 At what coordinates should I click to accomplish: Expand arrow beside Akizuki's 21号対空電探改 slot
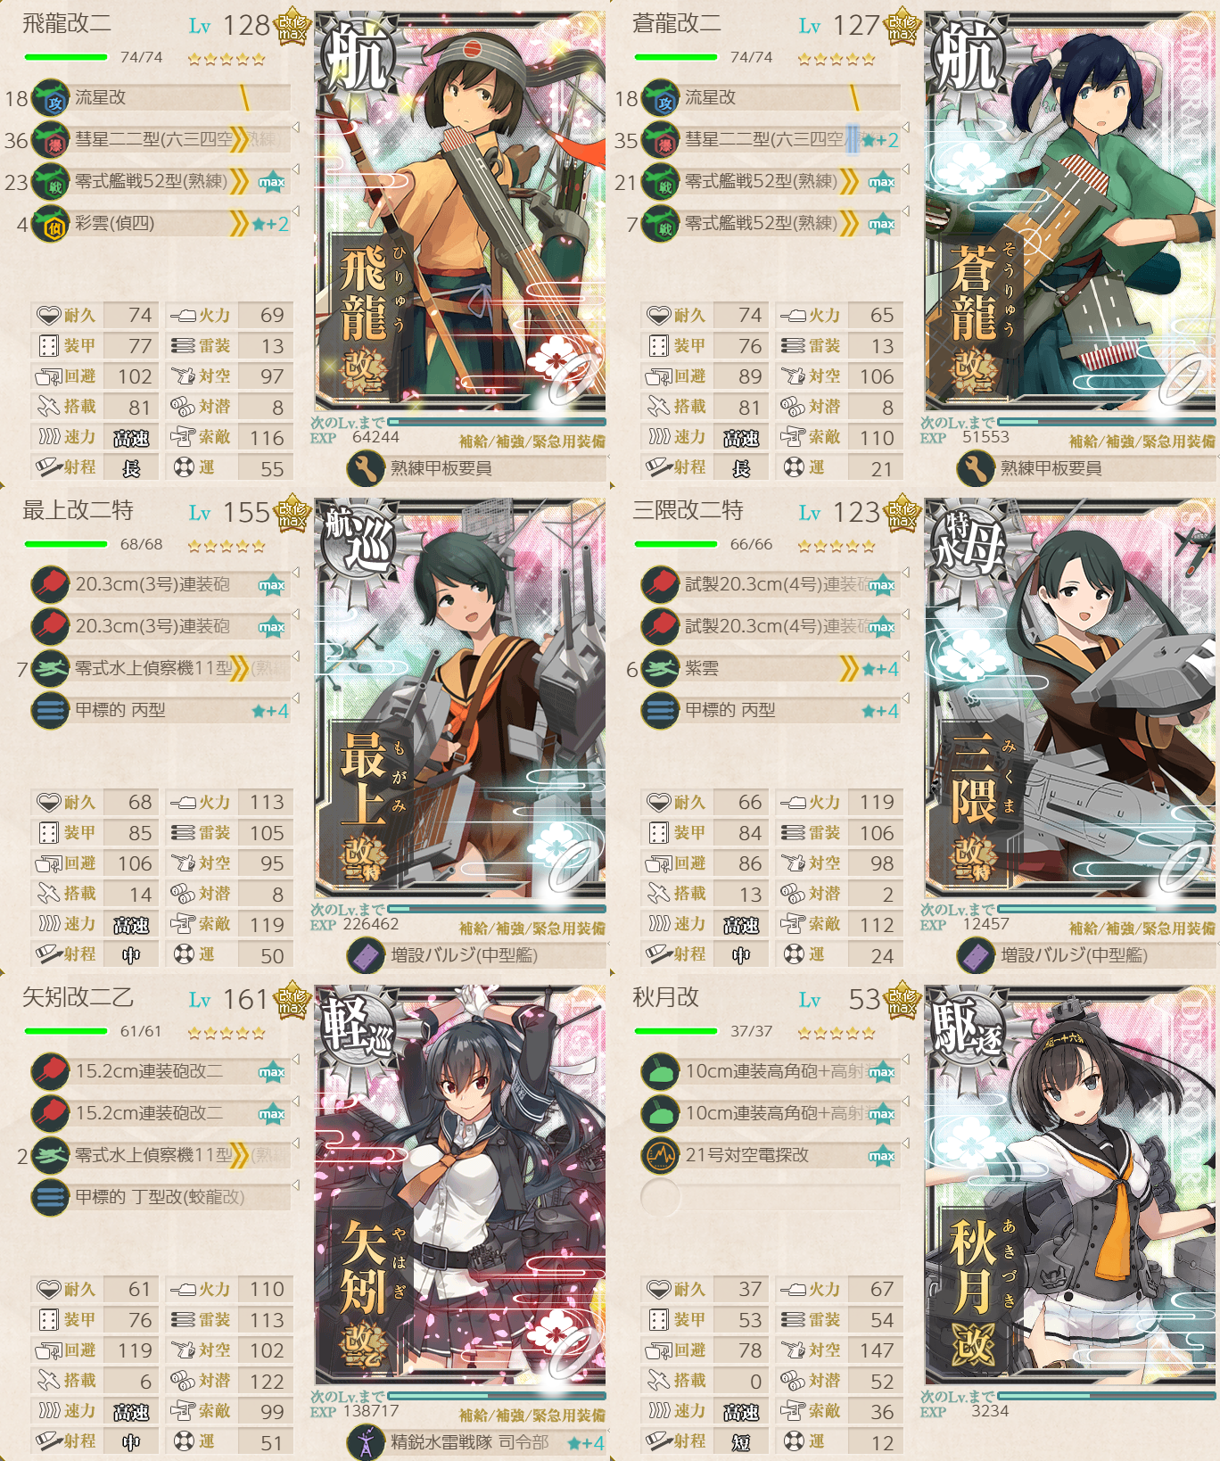pos(905,1143)
